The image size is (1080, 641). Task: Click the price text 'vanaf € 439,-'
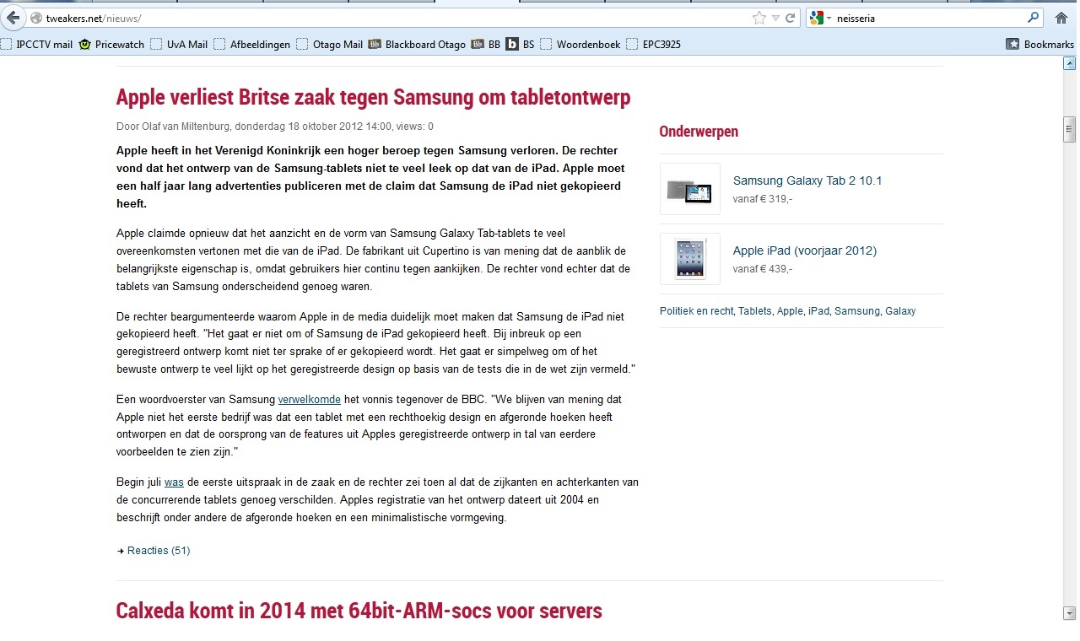[x=763, y=269]
